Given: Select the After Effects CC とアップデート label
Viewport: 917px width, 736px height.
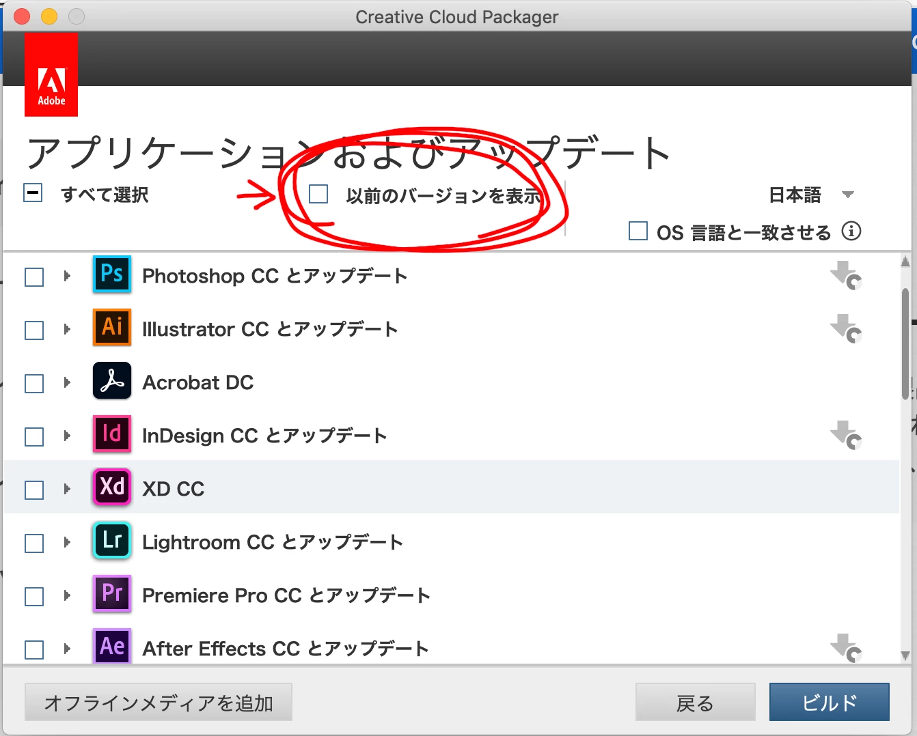Looking at the screenshot, I should pos(286,649).
